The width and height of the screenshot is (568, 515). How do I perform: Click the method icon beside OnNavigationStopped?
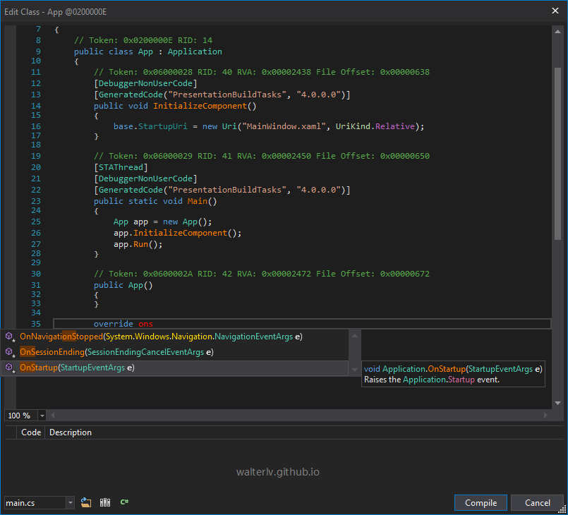[9, 337]
